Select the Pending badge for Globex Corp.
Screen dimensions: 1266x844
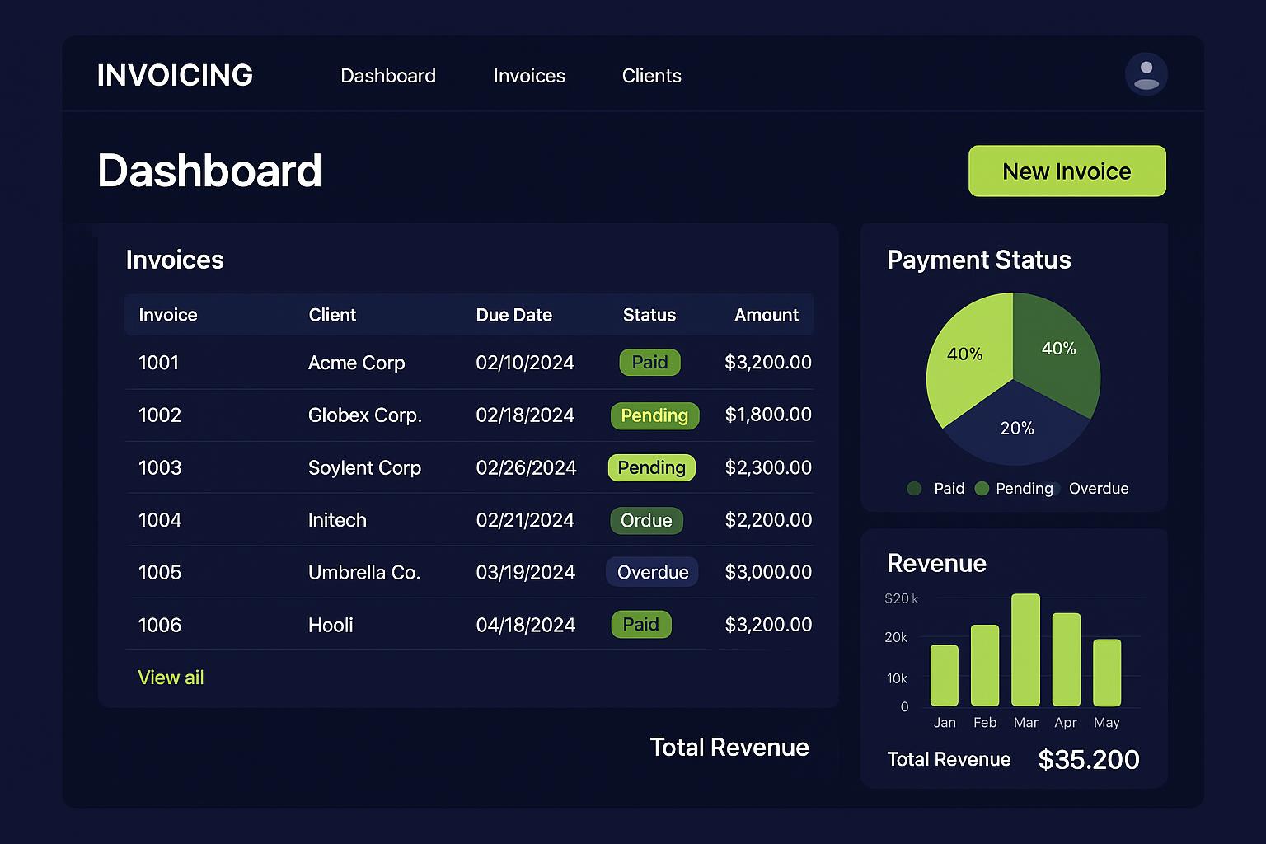[654, 415]
